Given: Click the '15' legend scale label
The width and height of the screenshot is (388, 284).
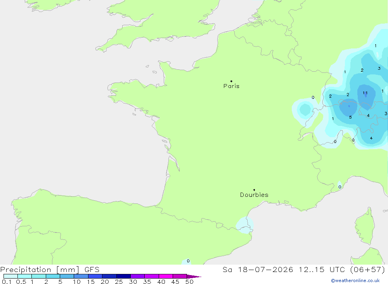Looking at the screenshot, I should [91, 282].
